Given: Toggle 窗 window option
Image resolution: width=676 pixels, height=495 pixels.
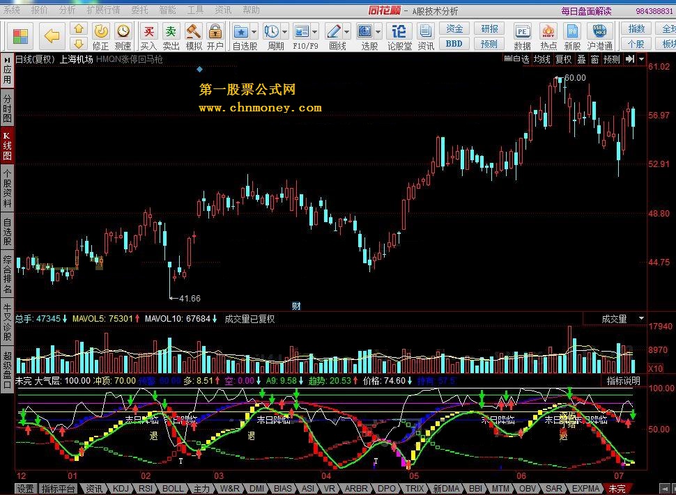Looking at the screenshot, I should 595,59.
